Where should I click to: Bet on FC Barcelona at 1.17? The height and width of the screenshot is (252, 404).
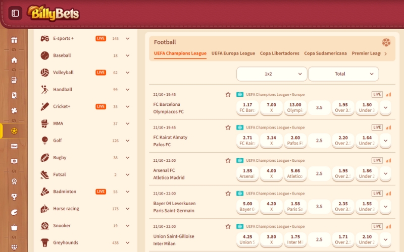click(247, 107)
